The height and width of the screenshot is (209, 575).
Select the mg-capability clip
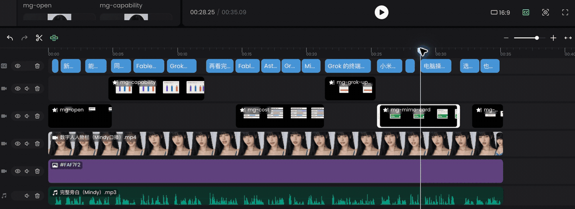point(157,89)
